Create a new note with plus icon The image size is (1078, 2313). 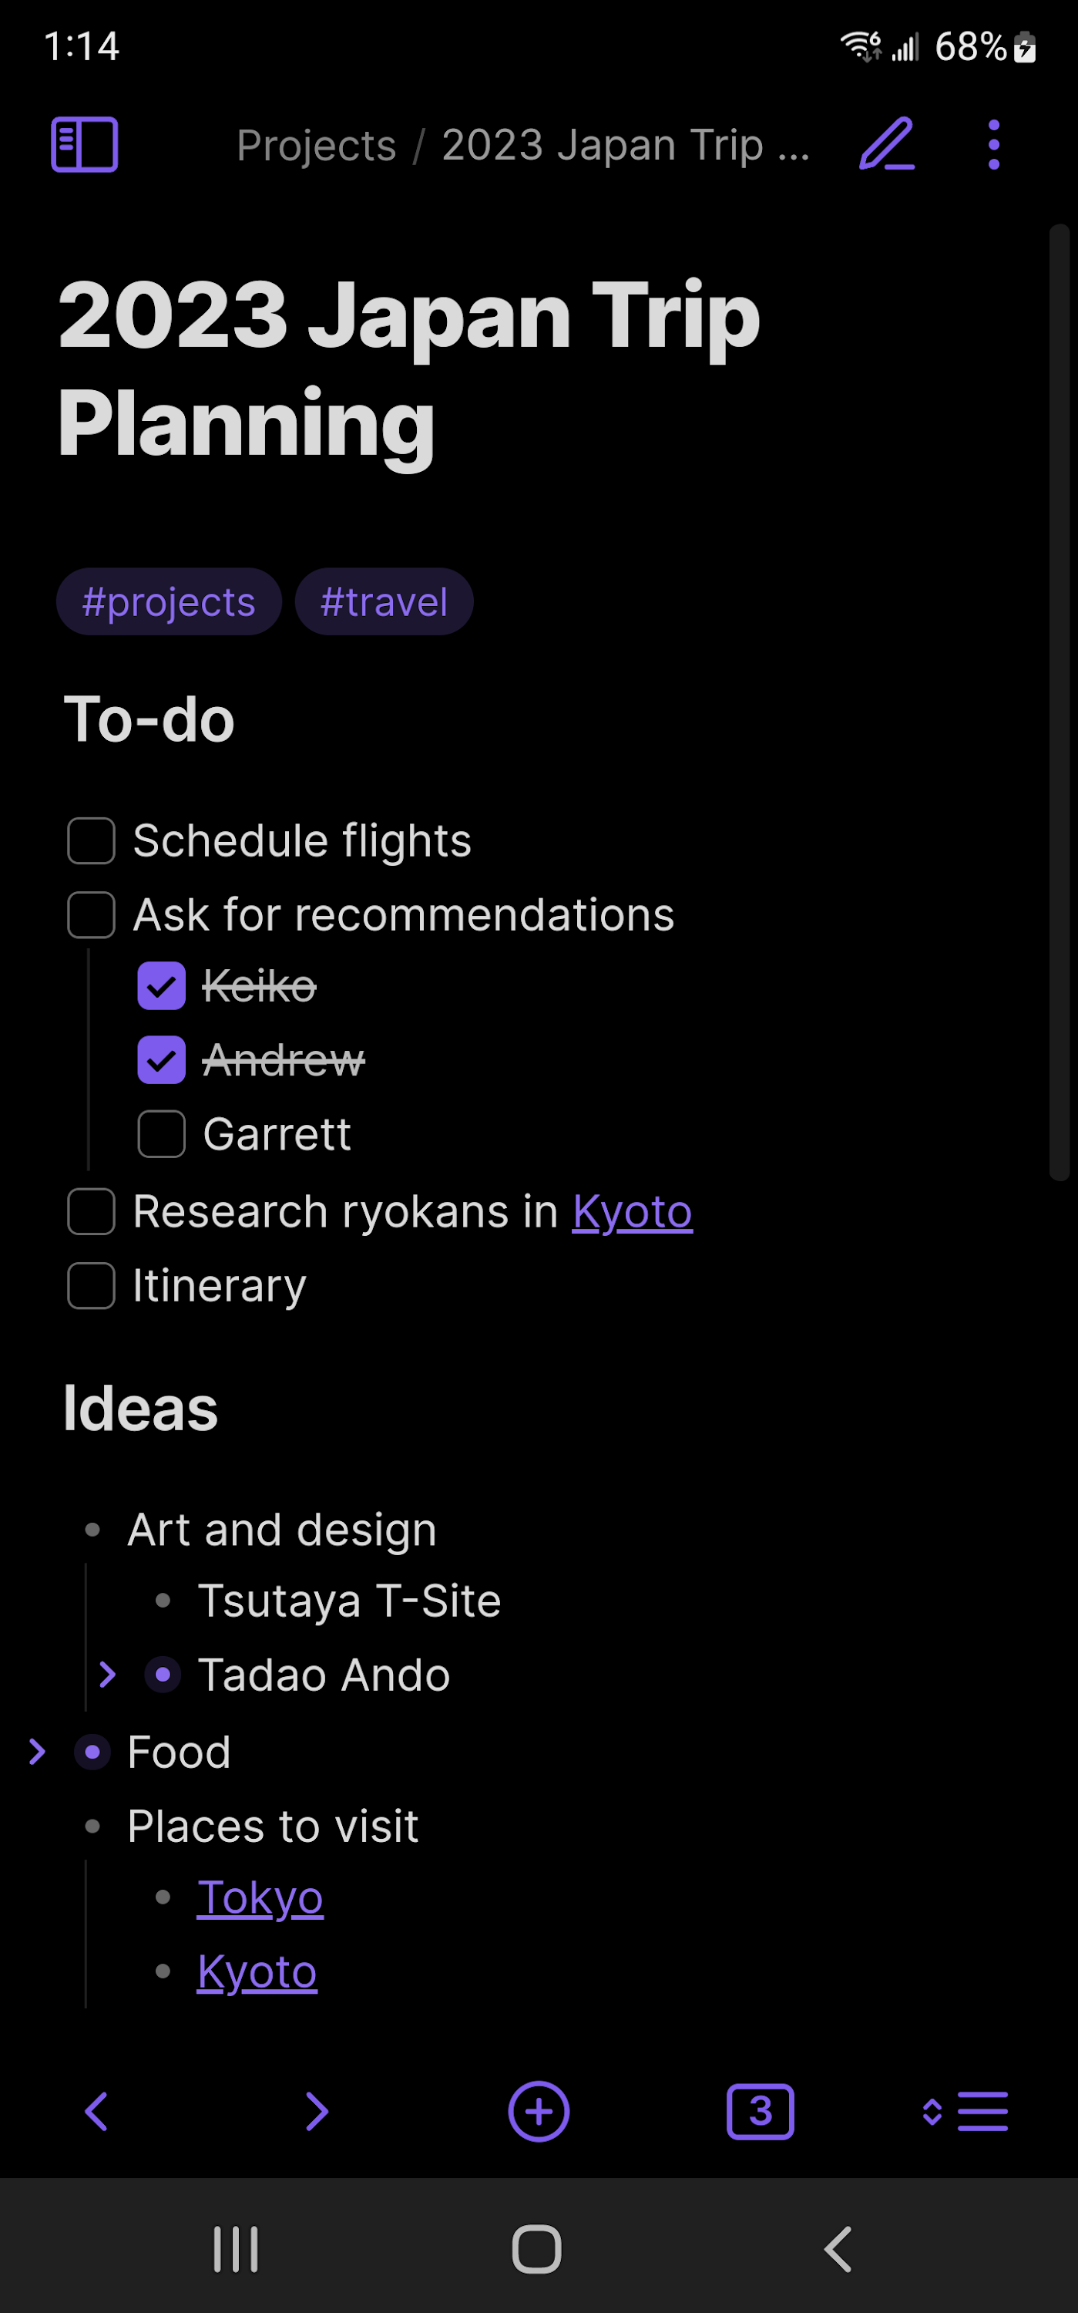[x=539, y=2111]
